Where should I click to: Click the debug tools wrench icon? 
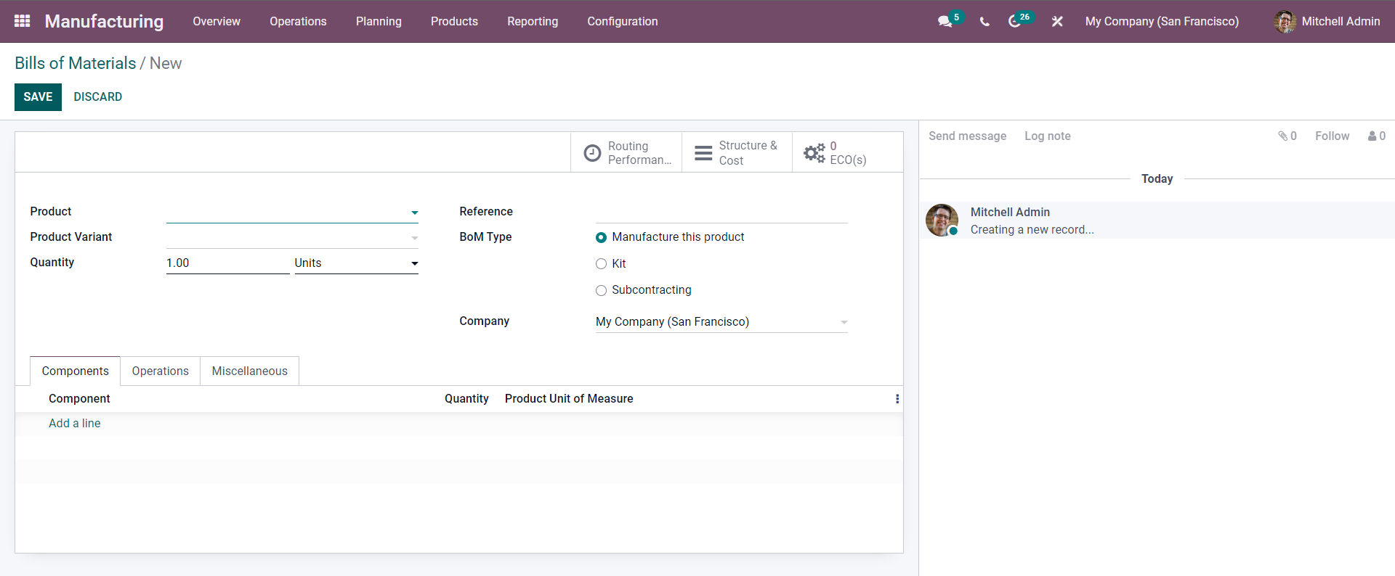tap(1057, 22)
